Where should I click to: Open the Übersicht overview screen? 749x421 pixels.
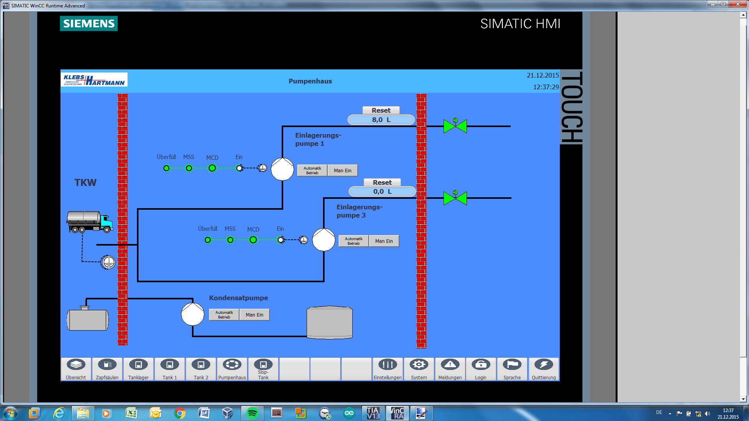pyautogui.click(x=76, y=369)
